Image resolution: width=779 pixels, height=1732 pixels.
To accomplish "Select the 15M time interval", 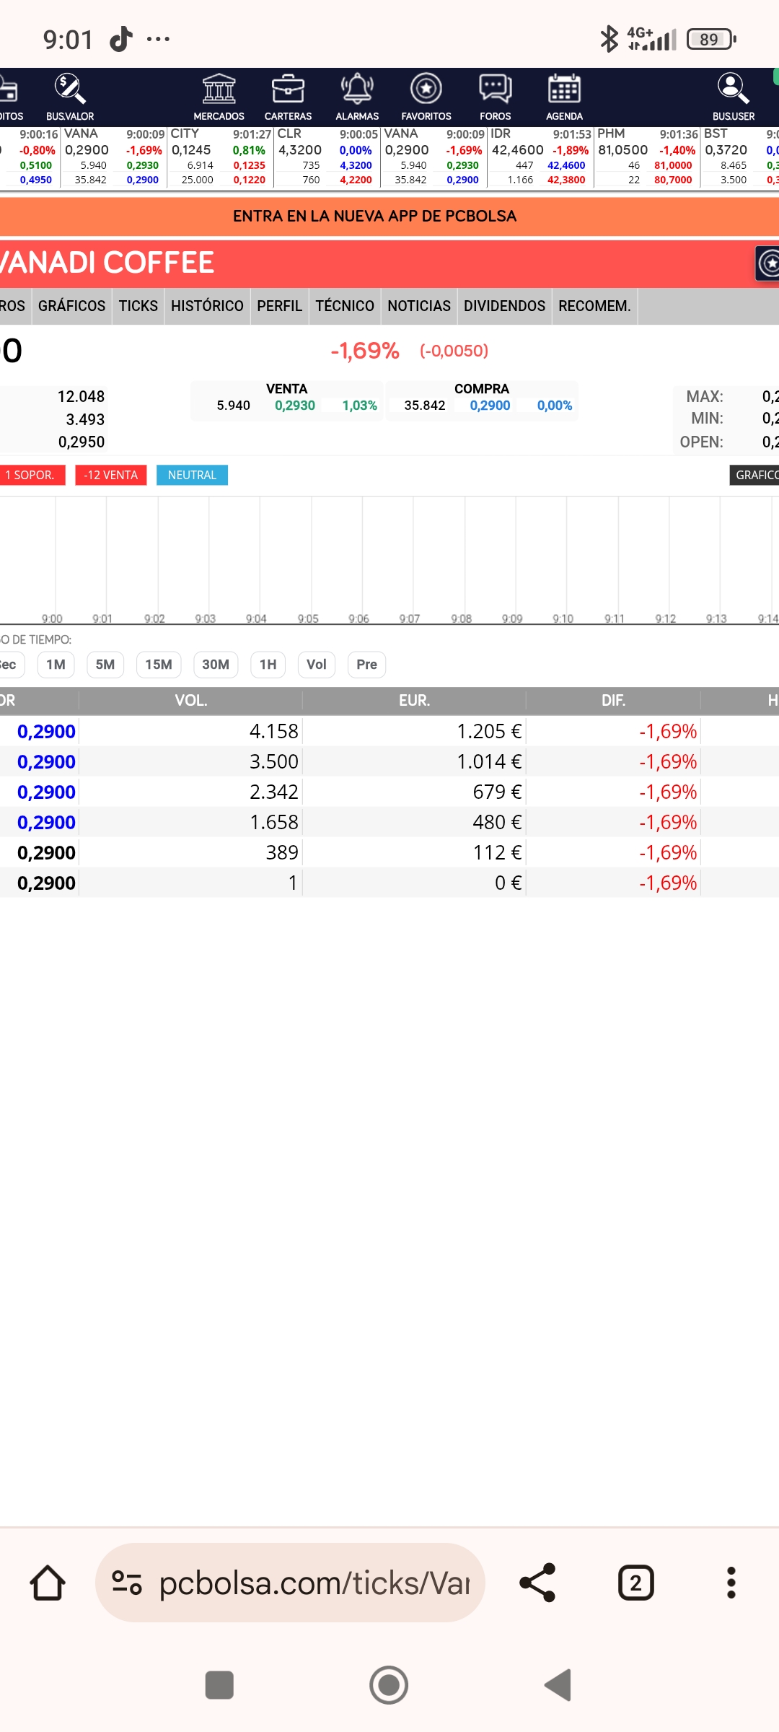I will point(159,665).
